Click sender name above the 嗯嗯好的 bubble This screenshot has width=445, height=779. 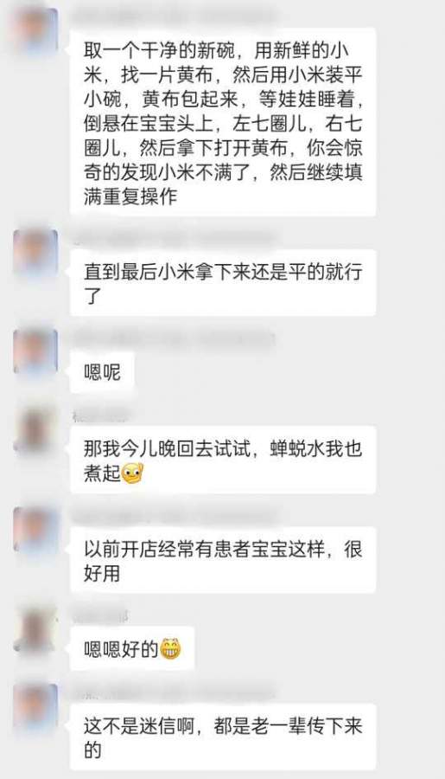(x=100, y=616)
